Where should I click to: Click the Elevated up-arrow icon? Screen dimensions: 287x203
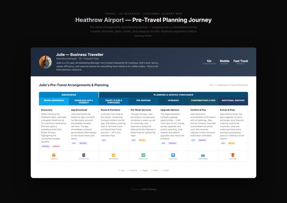coord(173,155)
